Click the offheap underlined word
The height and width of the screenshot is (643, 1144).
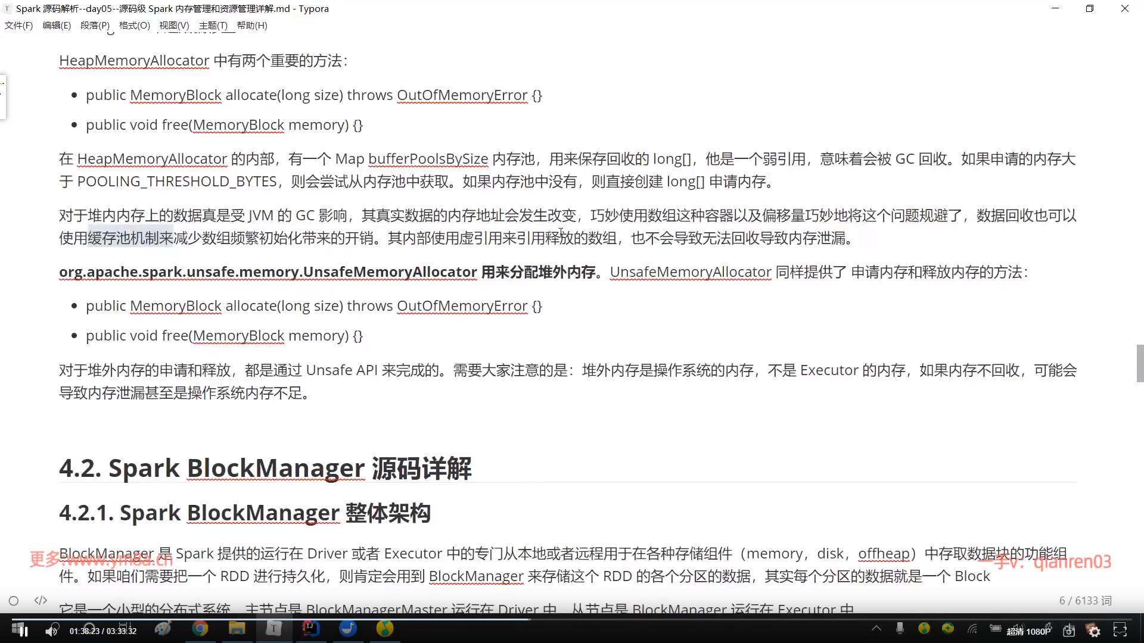(884, 554)
